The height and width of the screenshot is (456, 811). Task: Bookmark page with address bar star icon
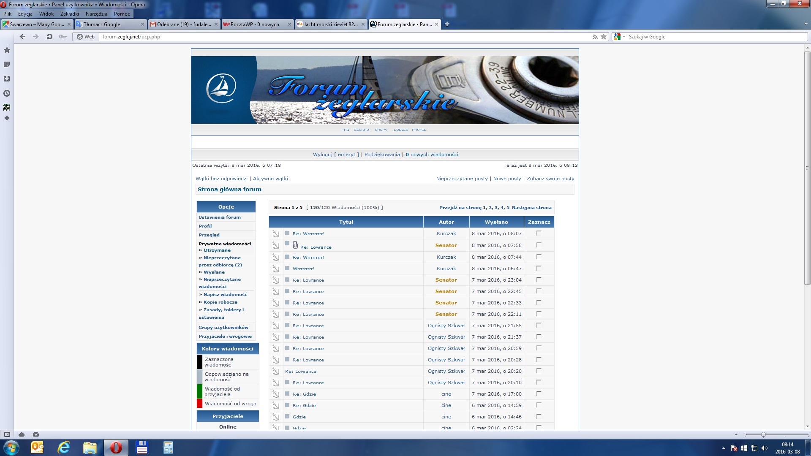[604, 37]
